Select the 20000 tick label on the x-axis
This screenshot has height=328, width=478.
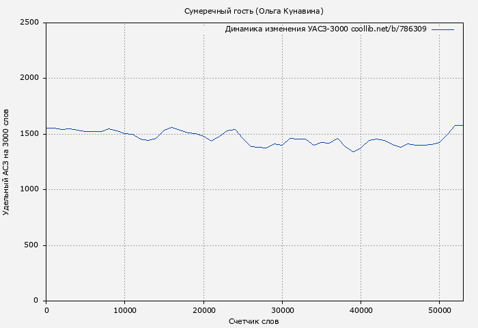point(203,310)
